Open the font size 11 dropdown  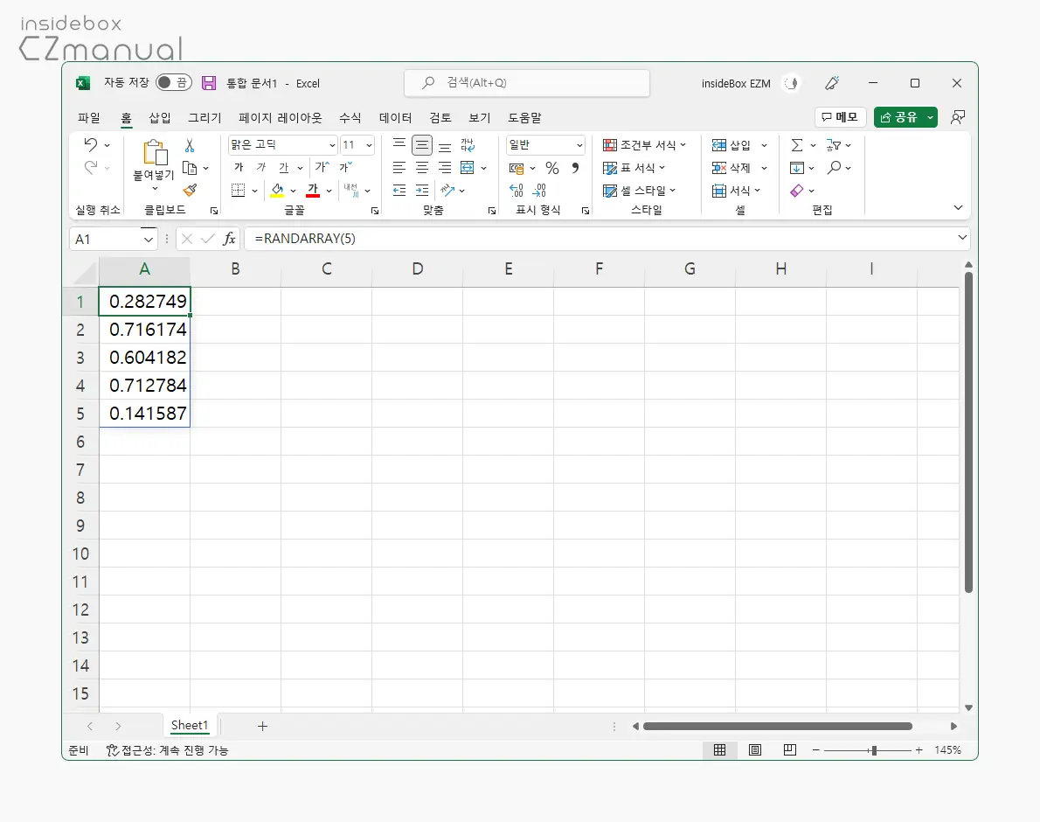pos(369,145)
